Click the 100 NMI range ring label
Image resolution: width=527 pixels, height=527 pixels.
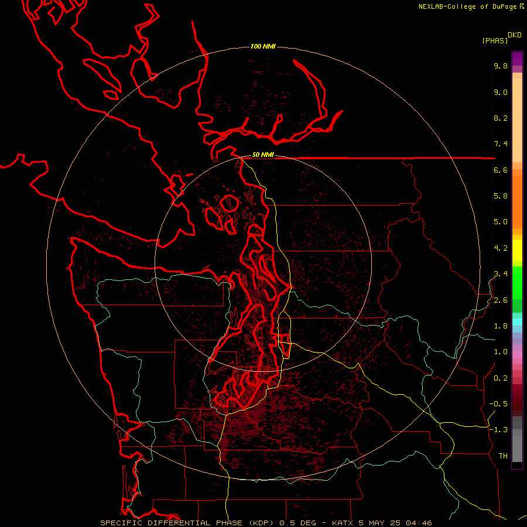tap(263, 46)
